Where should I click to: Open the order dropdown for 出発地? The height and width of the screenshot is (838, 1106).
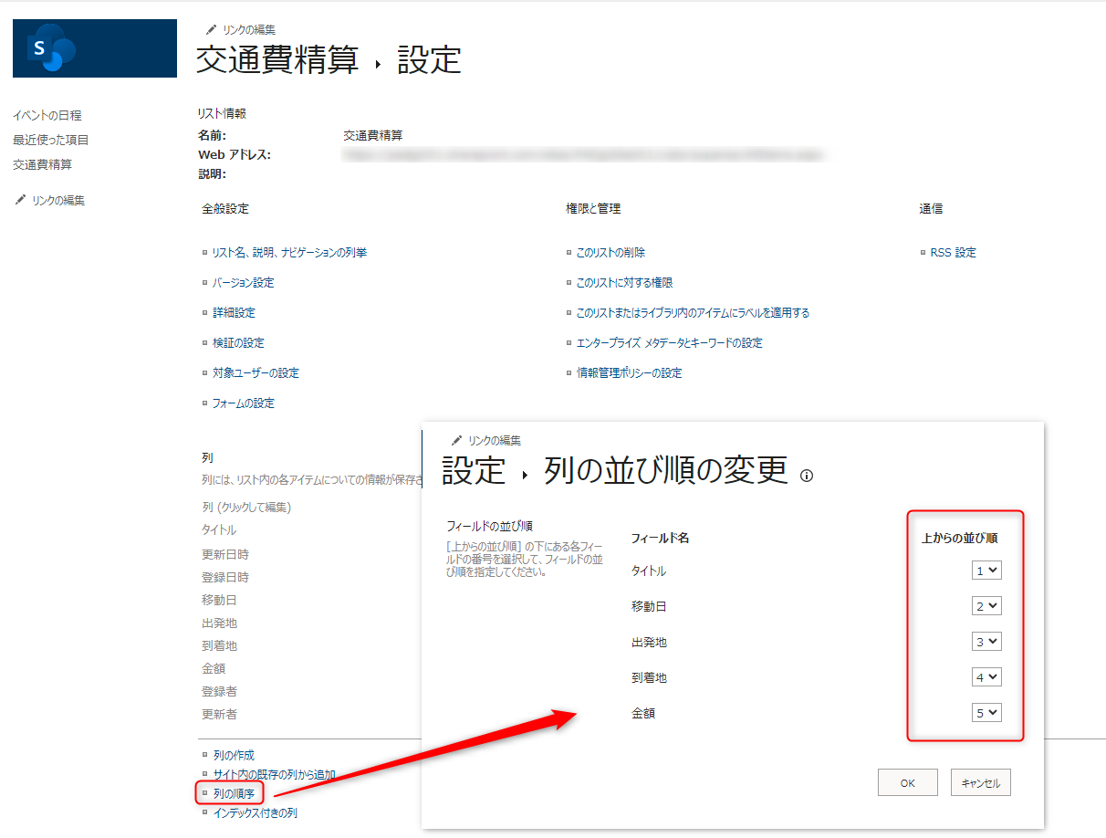986,642
